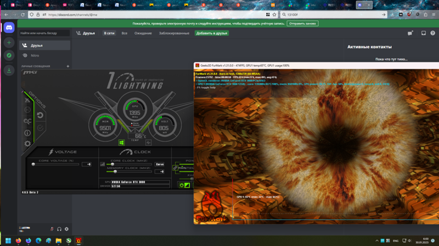The image size is (439, 246).
Task: Switch to Ожидание friends tab
Action: 143,33
